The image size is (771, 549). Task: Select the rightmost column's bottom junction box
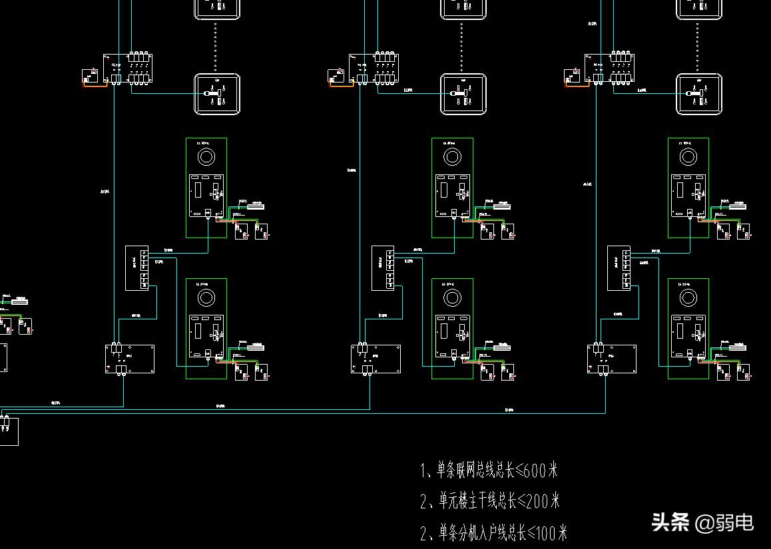tap(612, 359)
